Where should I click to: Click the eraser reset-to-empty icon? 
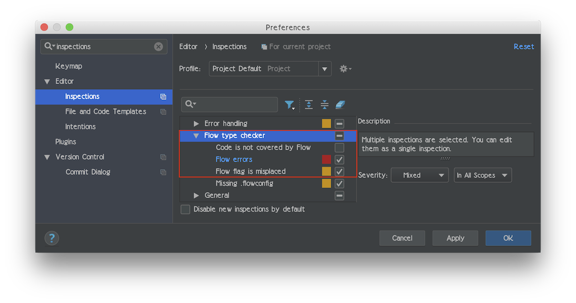click(x=340, y=105)
